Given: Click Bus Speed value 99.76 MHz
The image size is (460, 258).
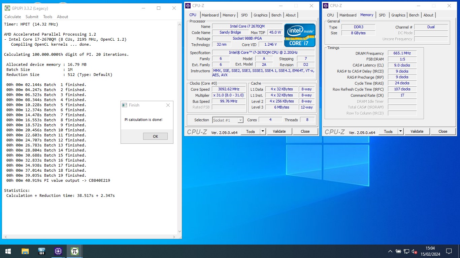Looking at the screenshot, I should point(229,101).
